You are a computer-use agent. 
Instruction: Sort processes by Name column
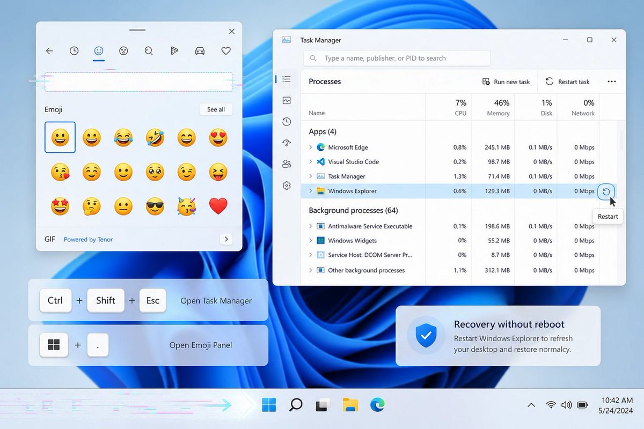(317, 113)
